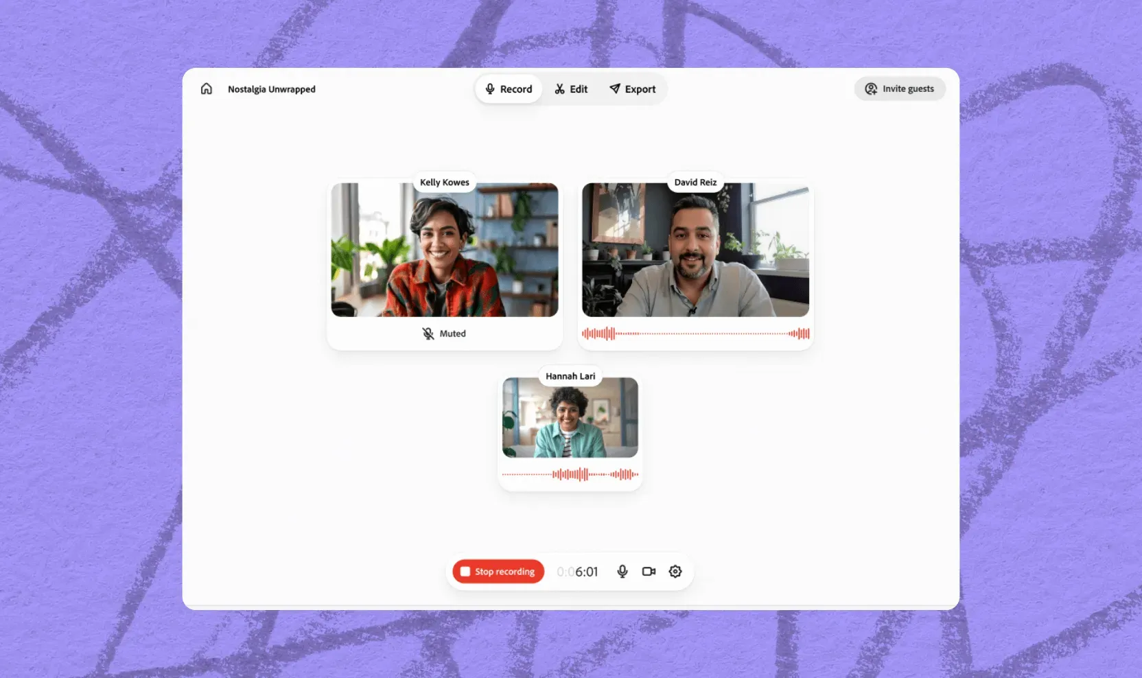
Task: Click the paper plane Export icon
Action: 614,89
